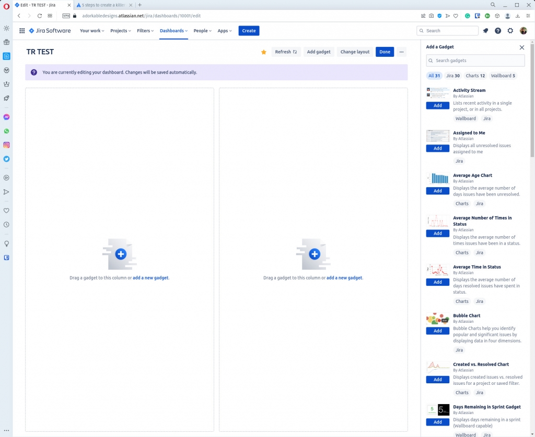Open Jira notifications via the bell icon
This screenshot has height=437, width=535.
point(485,31)
